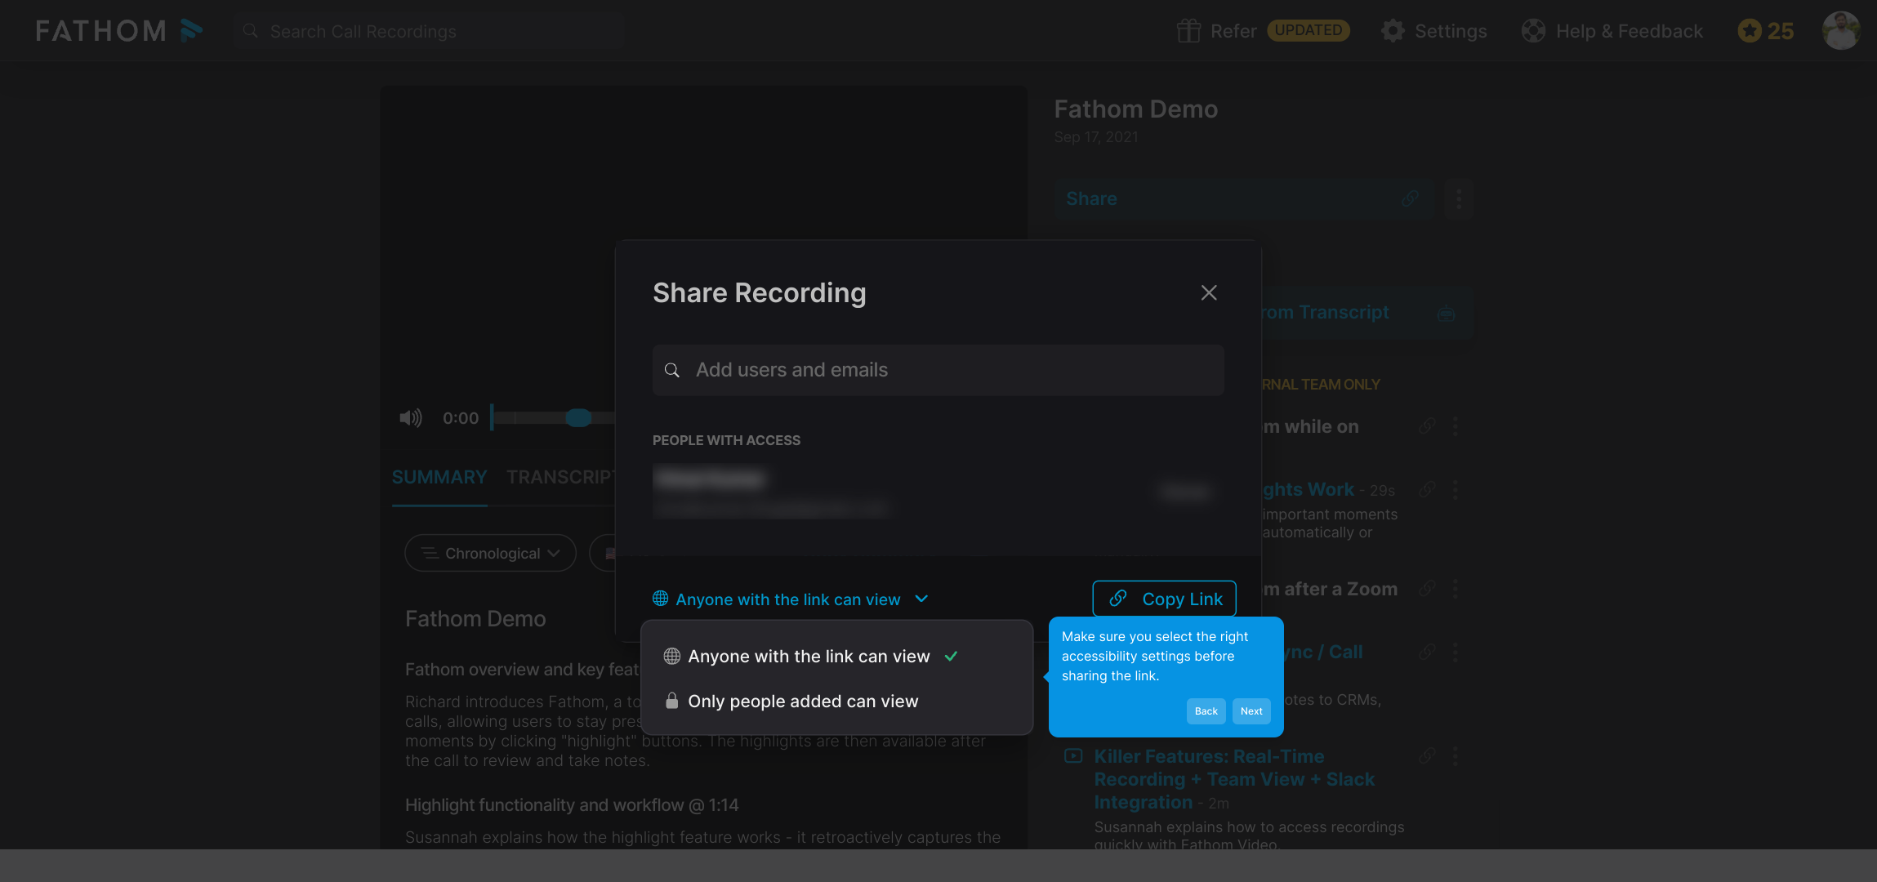
Task: Click the Fathom Demo title in sidebar
Action: coord(1135,109)
